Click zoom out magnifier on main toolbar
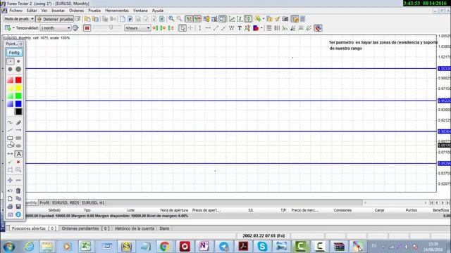 [179, 19]
